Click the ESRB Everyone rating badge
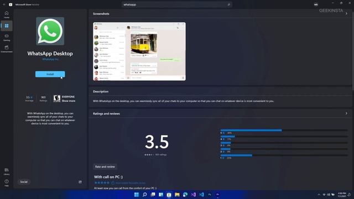354x199 pixels. click(57, 98)
